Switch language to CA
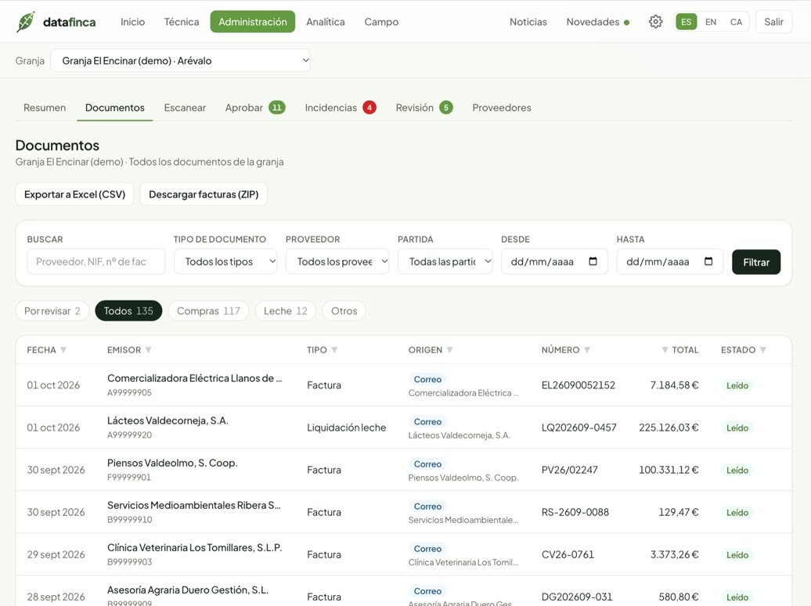 pos(736,22)
